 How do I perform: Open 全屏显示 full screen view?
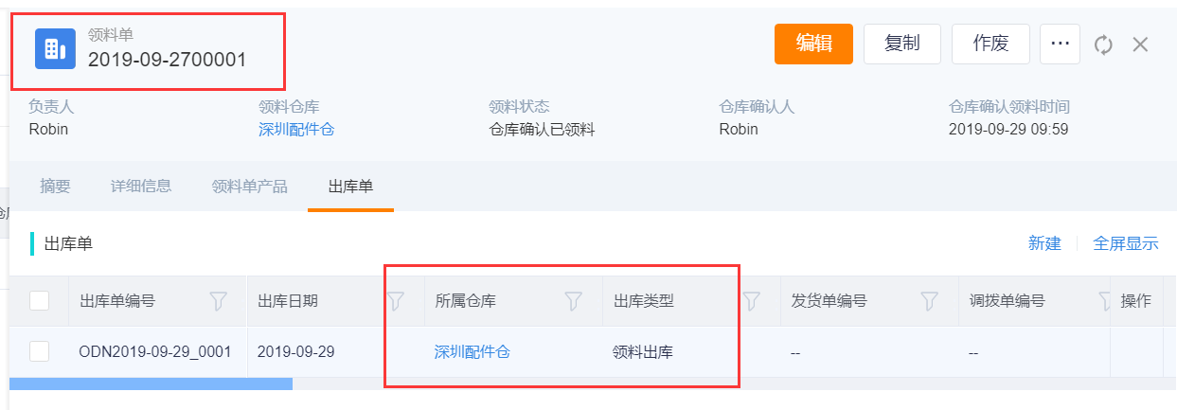pyautogui.click(x=1126, y=243)
